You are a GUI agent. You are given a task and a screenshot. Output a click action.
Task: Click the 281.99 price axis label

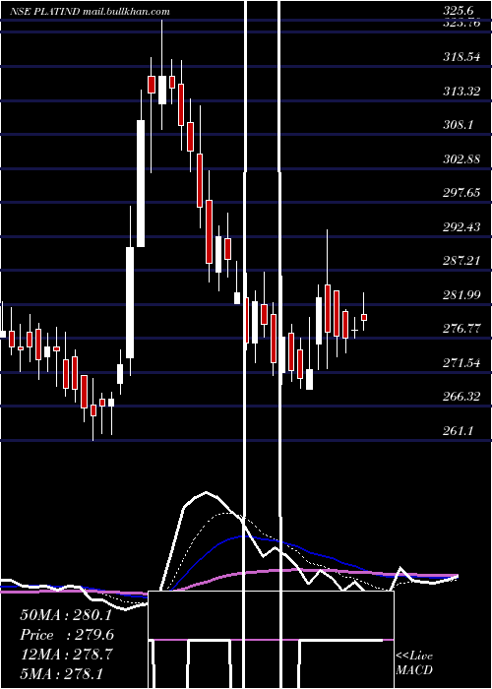click(461, 295)
